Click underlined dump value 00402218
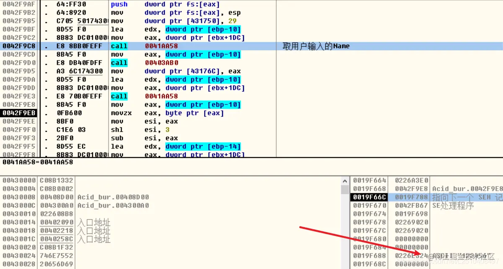 pos(57,231)
